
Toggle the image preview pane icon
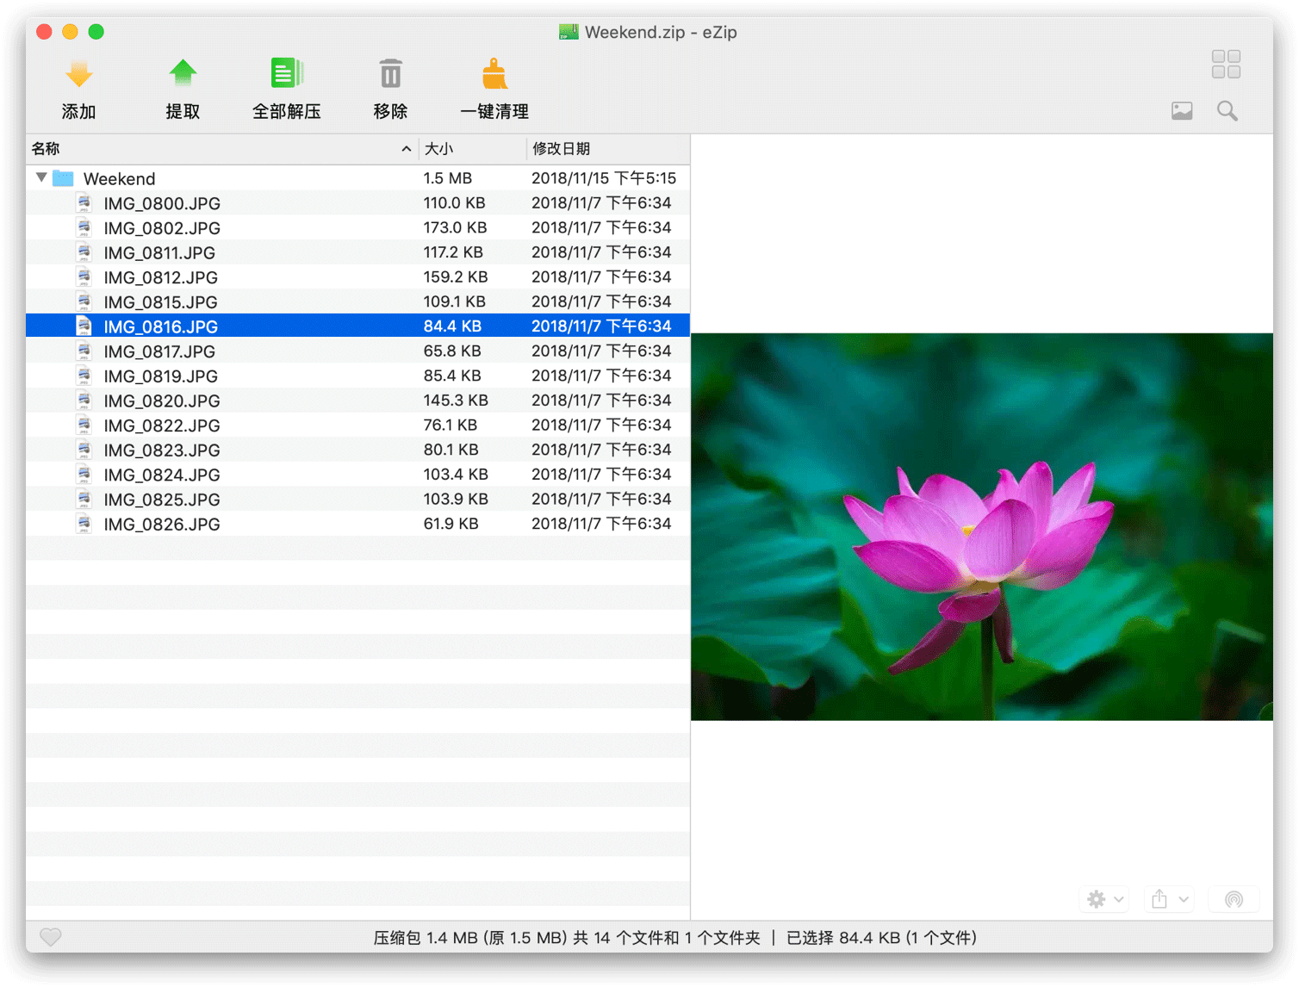pos(1182,111)
